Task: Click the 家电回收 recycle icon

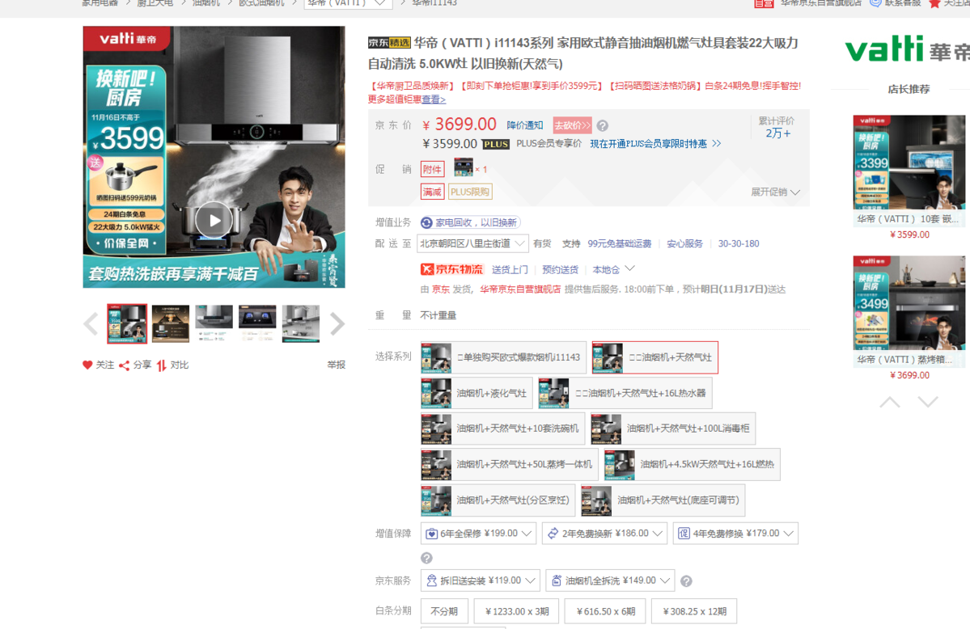Action: (426, 222)
